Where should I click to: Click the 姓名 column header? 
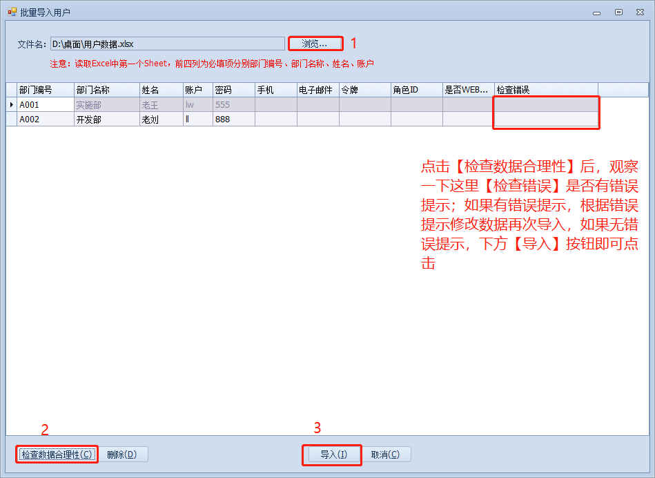(x=161, y=90)
